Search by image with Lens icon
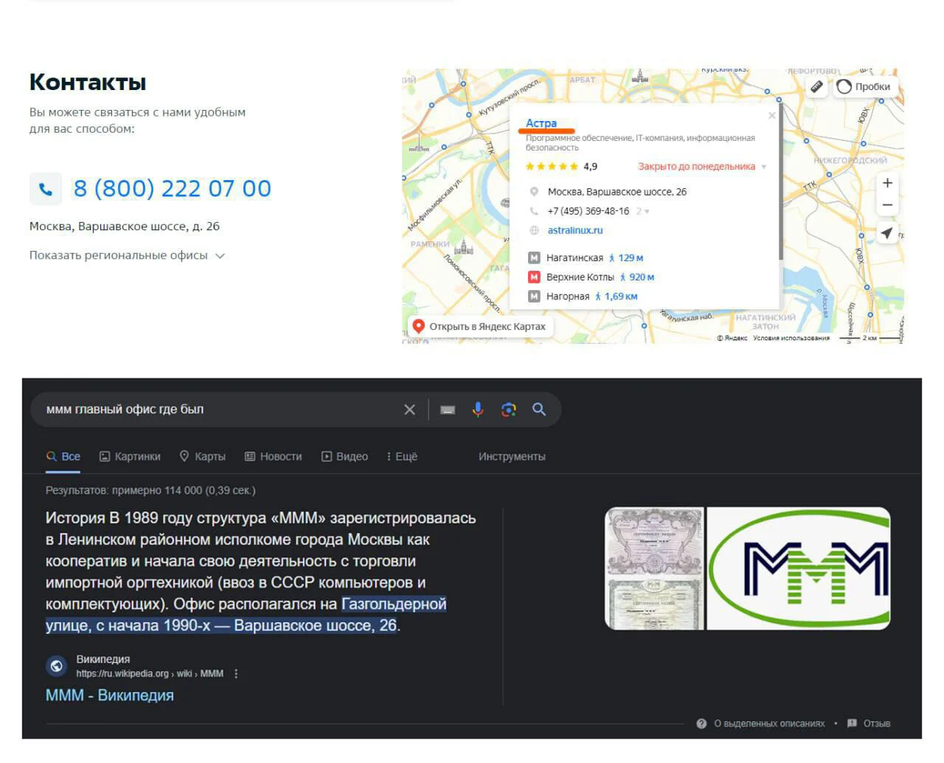Screen dimensions: 944x763 (509, 410)
